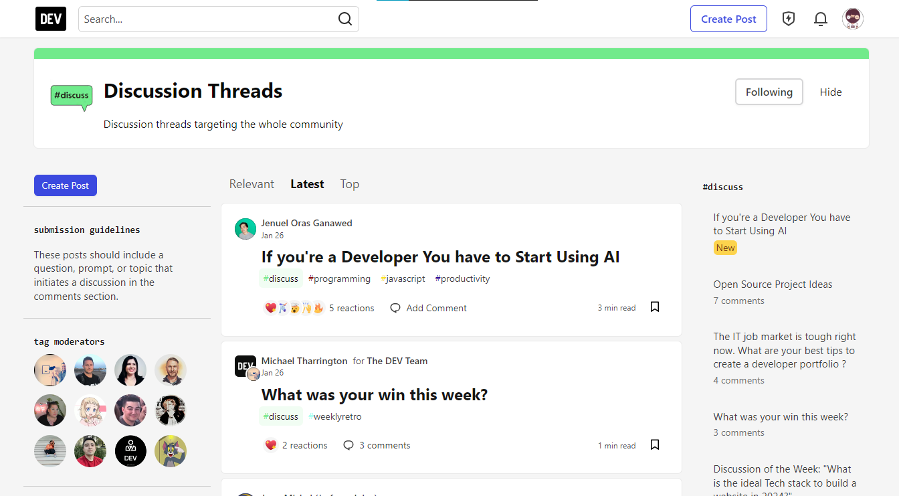
Task: Open anime girl moderator avatar
Action: pyautogui.click(x=90, y=410)
